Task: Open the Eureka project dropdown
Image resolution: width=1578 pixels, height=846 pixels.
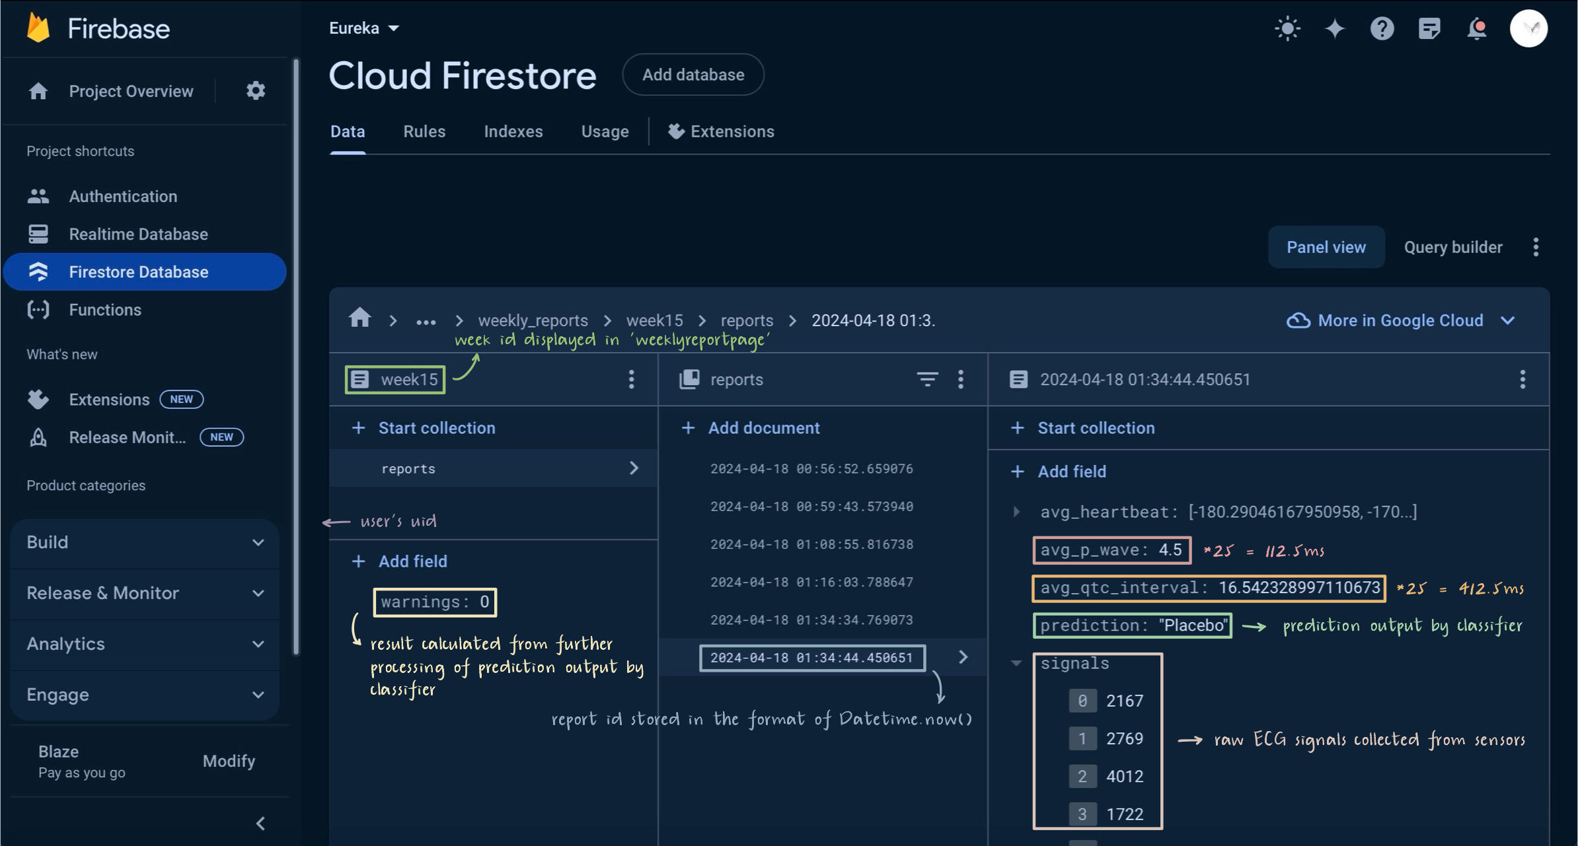Action: [x=364, y=28]
